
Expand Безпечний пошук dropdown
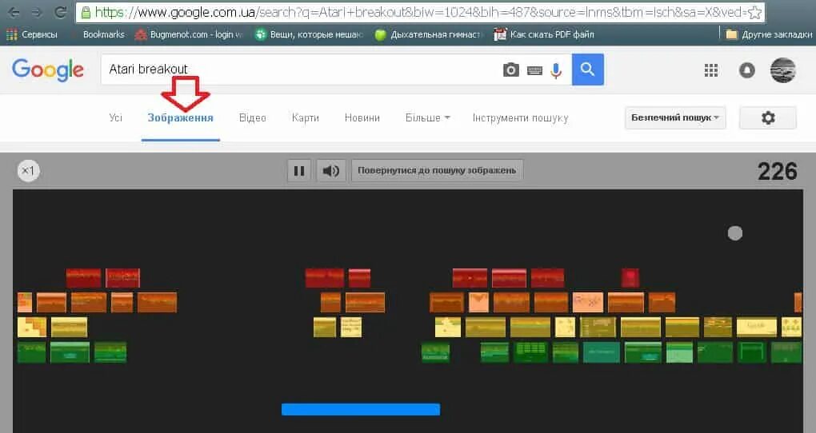(x=675, y=117)
